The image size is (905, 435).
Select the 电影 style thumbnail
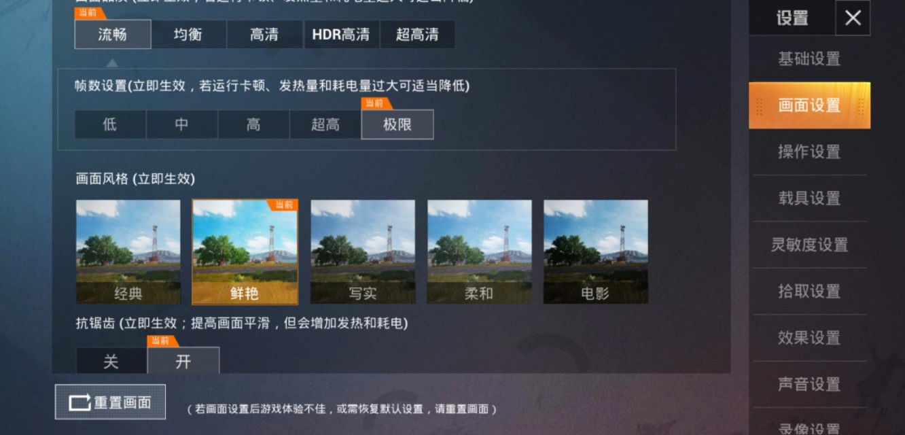pos(595,251)
